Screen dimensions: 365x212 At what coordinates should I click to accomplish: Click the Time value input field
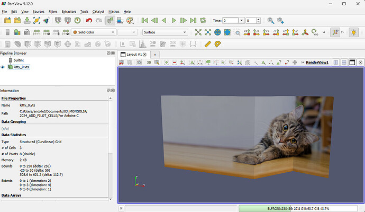[231, 21]
